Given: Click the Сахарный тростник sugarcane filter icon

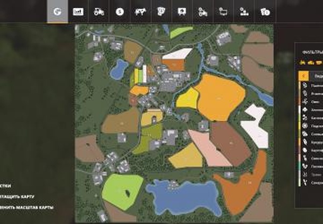Looking at the screenshot, I should tap(305, 183).
